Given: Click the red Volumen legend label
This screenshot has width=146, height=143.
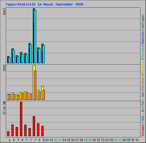Looking at the screenshot, I should 143,130.
